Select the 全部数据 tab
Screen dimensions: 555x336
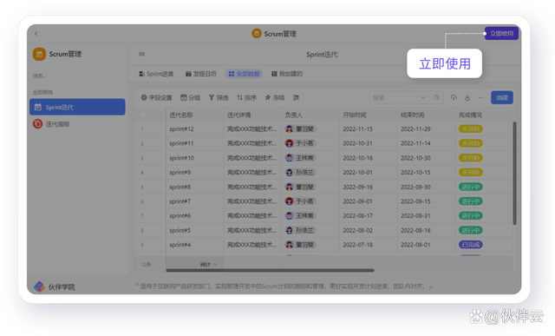pyautogui.click(x=244, y=74)
